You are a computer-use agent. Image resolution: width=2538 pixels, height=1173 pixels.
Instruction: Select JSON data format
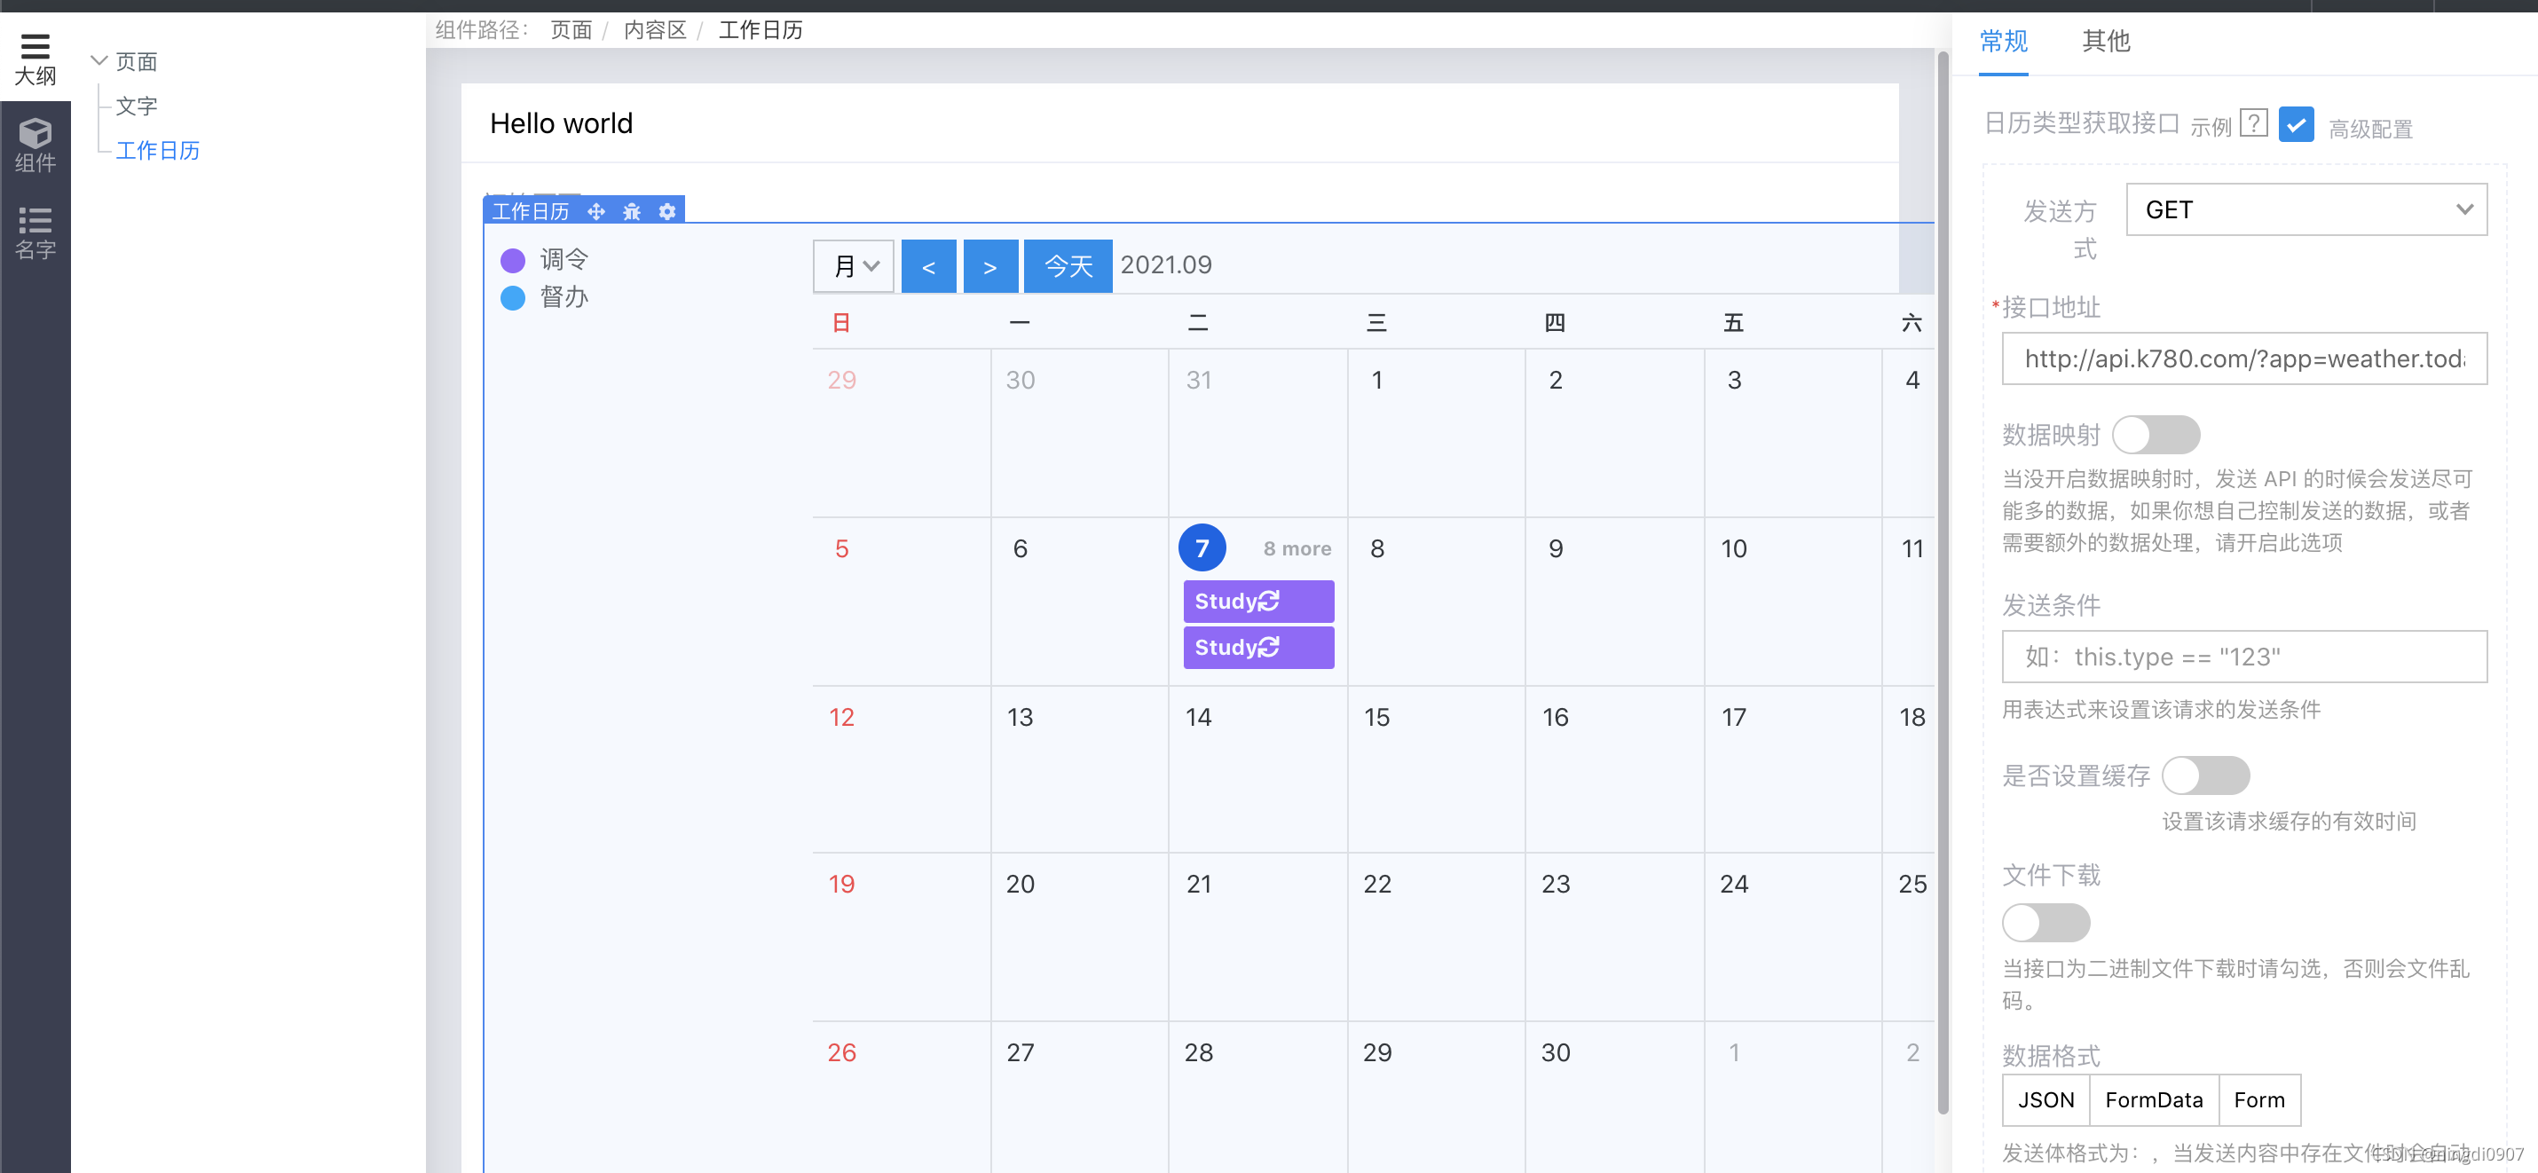click(x=2045, y=1100)
